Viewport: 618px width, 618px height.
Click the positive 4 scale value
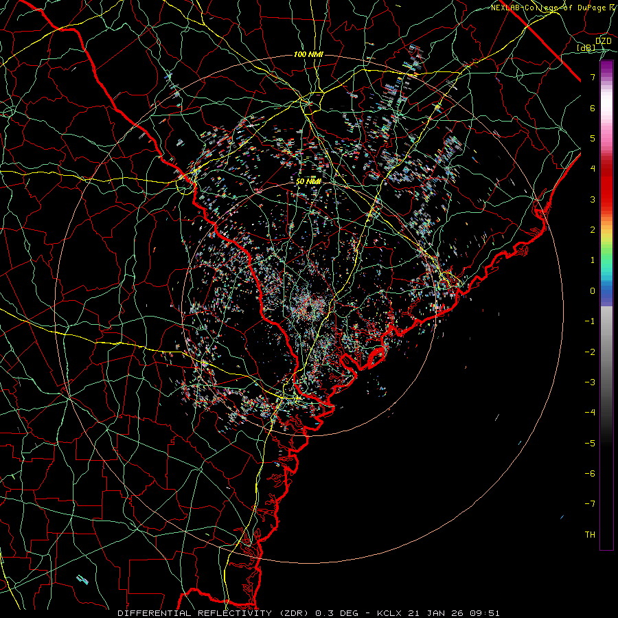[x=593, y=169]
